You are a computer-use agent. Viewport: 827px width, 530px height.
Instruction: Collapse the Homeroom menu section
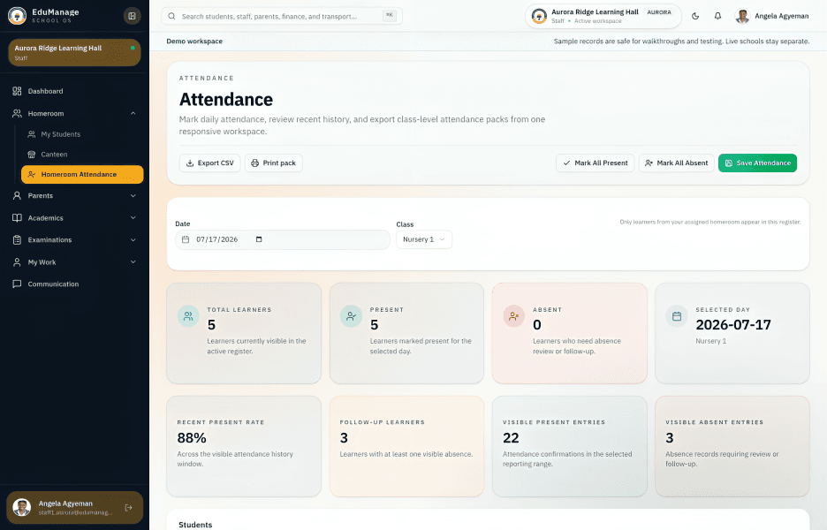click(x=74, y=113)
